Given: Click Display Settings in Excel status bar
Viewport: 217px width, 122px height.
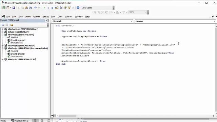Looking at the screenshot, I should (x=20, y=121).
